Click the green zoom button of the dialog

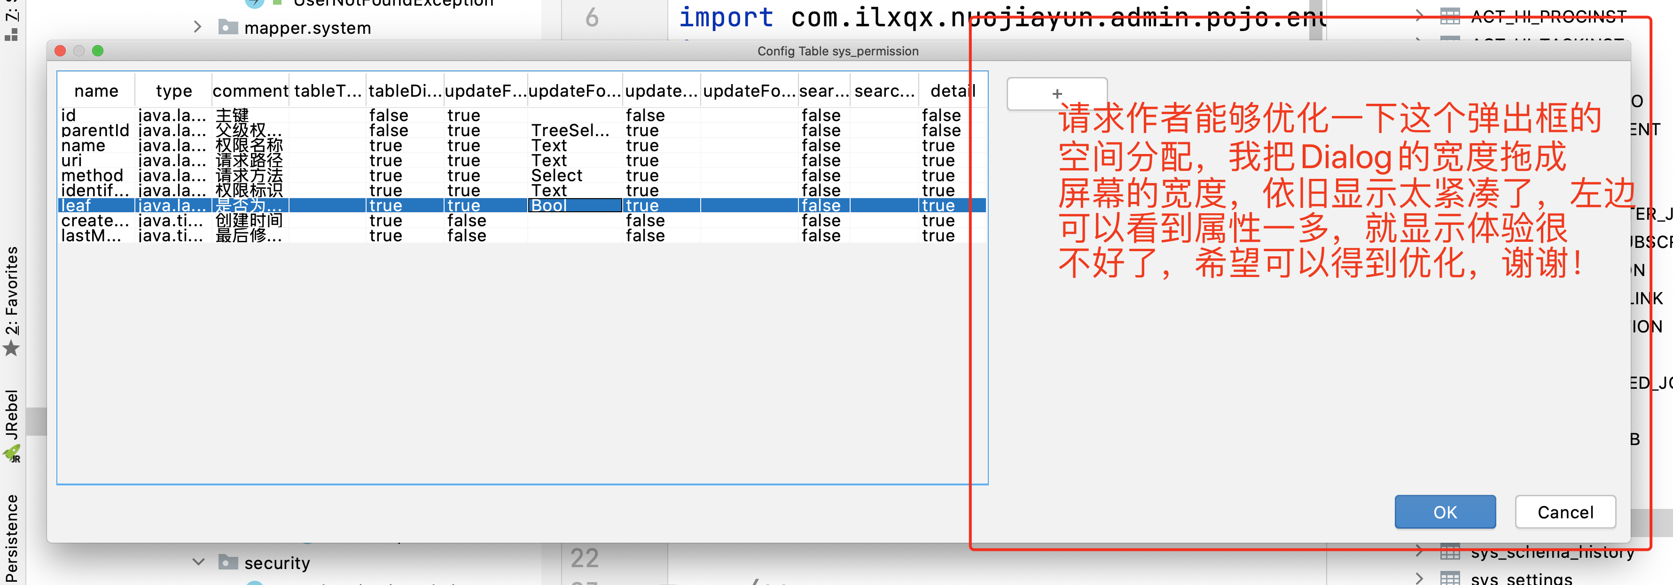(x=98, y=51)
